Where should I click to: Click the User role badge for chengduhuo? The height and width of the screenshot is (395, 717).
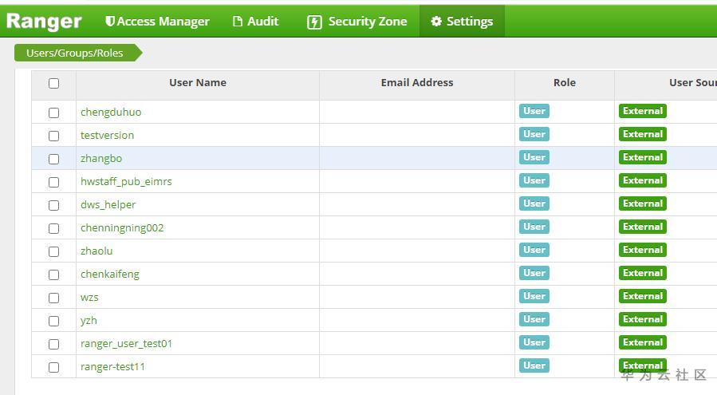(x=534, y=111)
